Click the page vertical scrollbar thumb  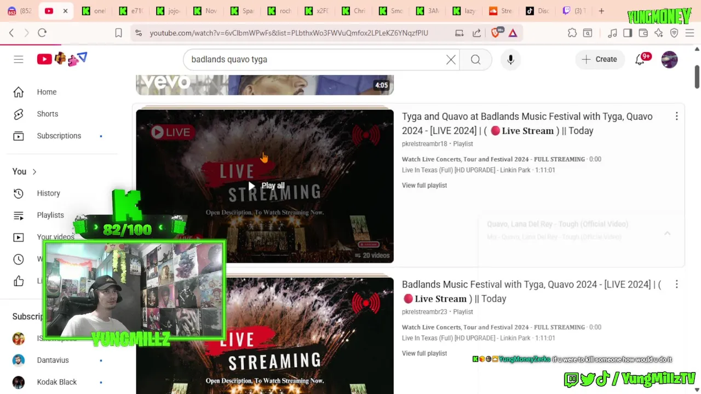pyautogui.click(x=697, y=76)
